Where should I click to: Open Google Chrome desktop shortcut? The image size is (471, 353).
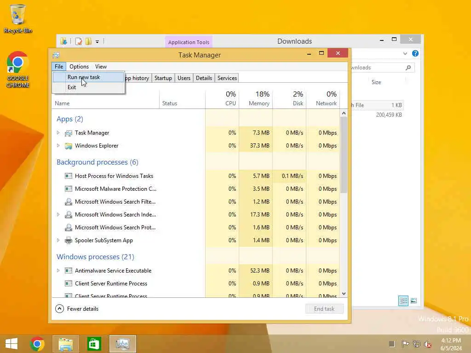[18, 70]
